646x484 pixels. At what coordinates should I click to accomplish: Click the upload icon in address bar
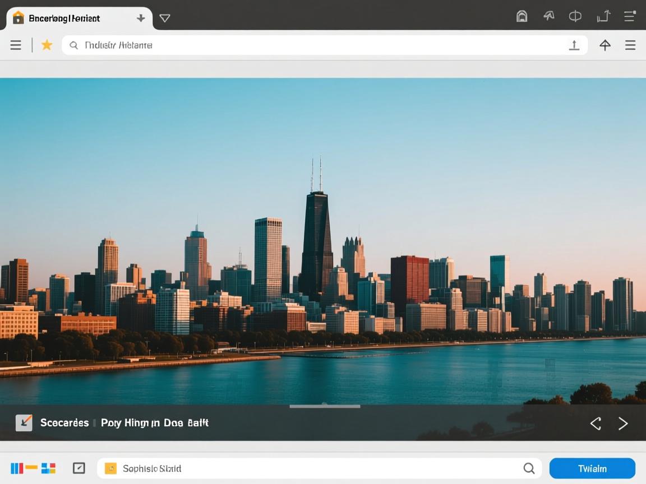574,45
